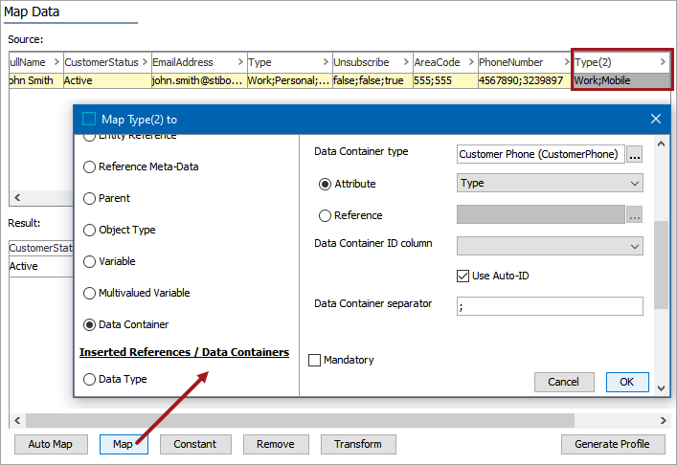677x465 pixels.
Task: Uncheck the Use Auto-ID checkbox
Action: coord(463,277)
